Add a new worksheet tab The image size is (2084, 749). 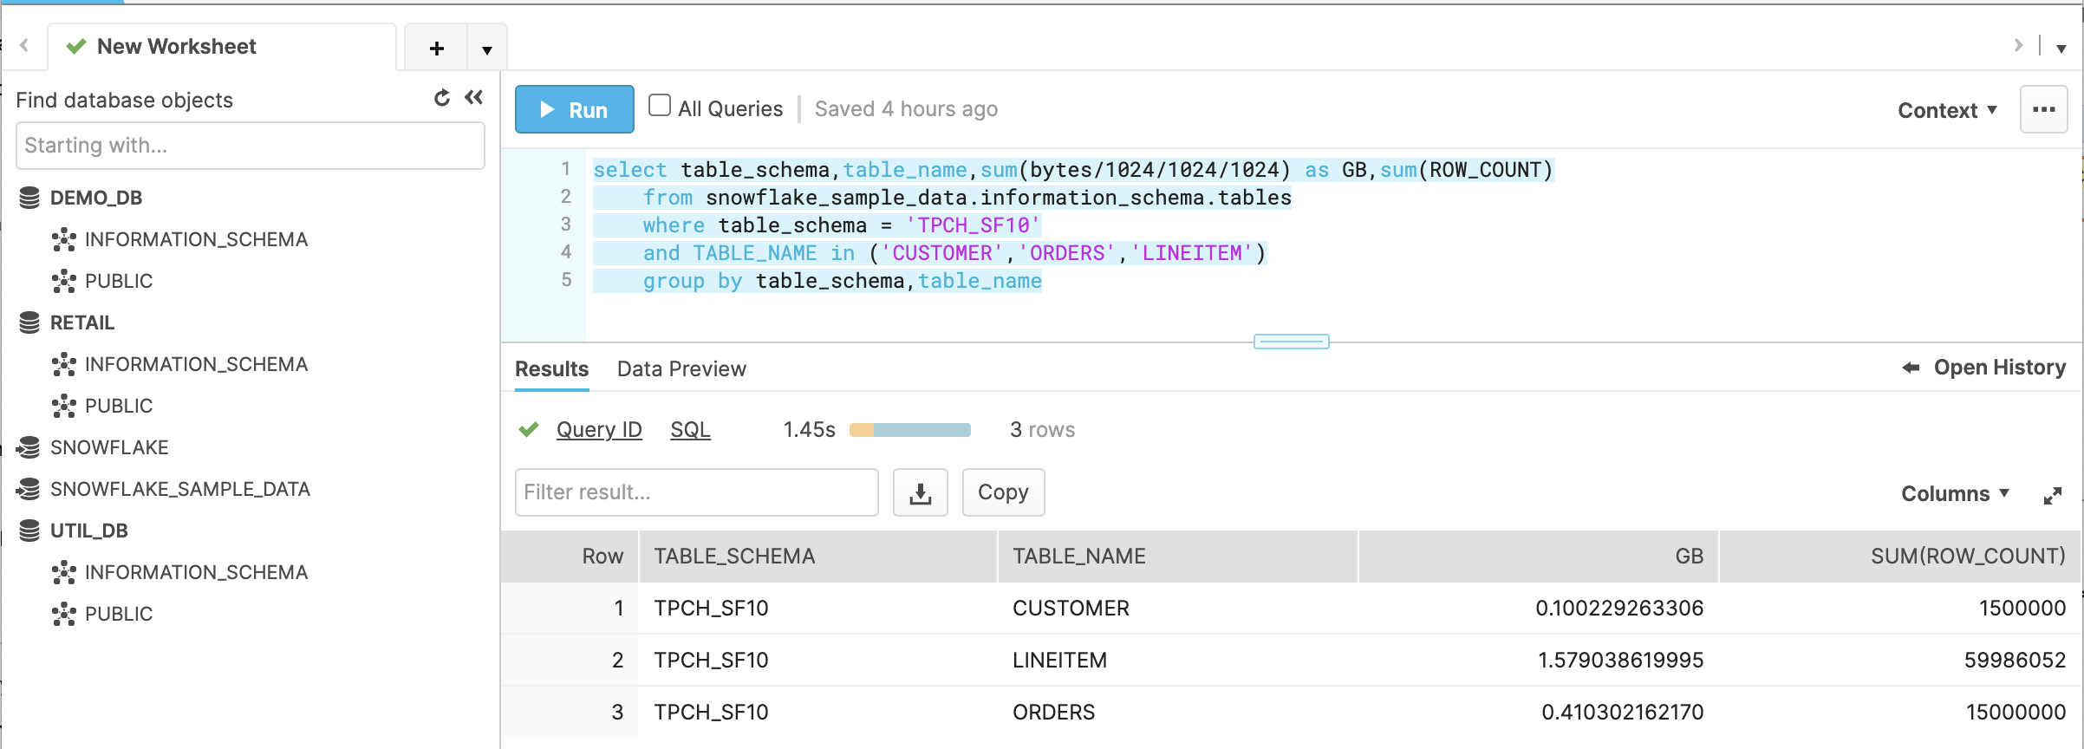point(437,49)
